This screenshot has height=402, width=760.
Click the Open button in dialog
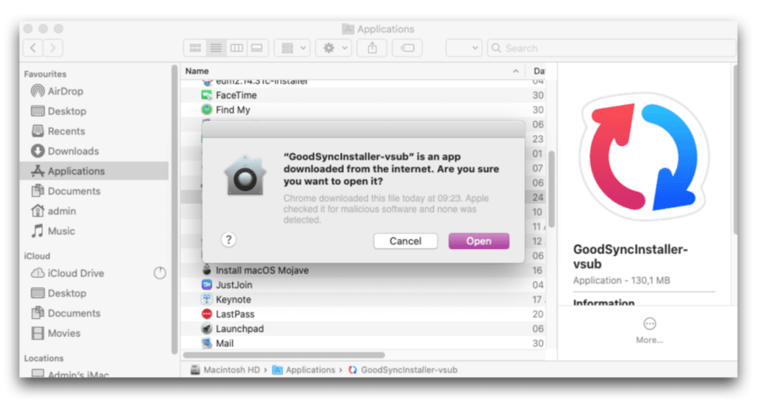tap(479, 241)
